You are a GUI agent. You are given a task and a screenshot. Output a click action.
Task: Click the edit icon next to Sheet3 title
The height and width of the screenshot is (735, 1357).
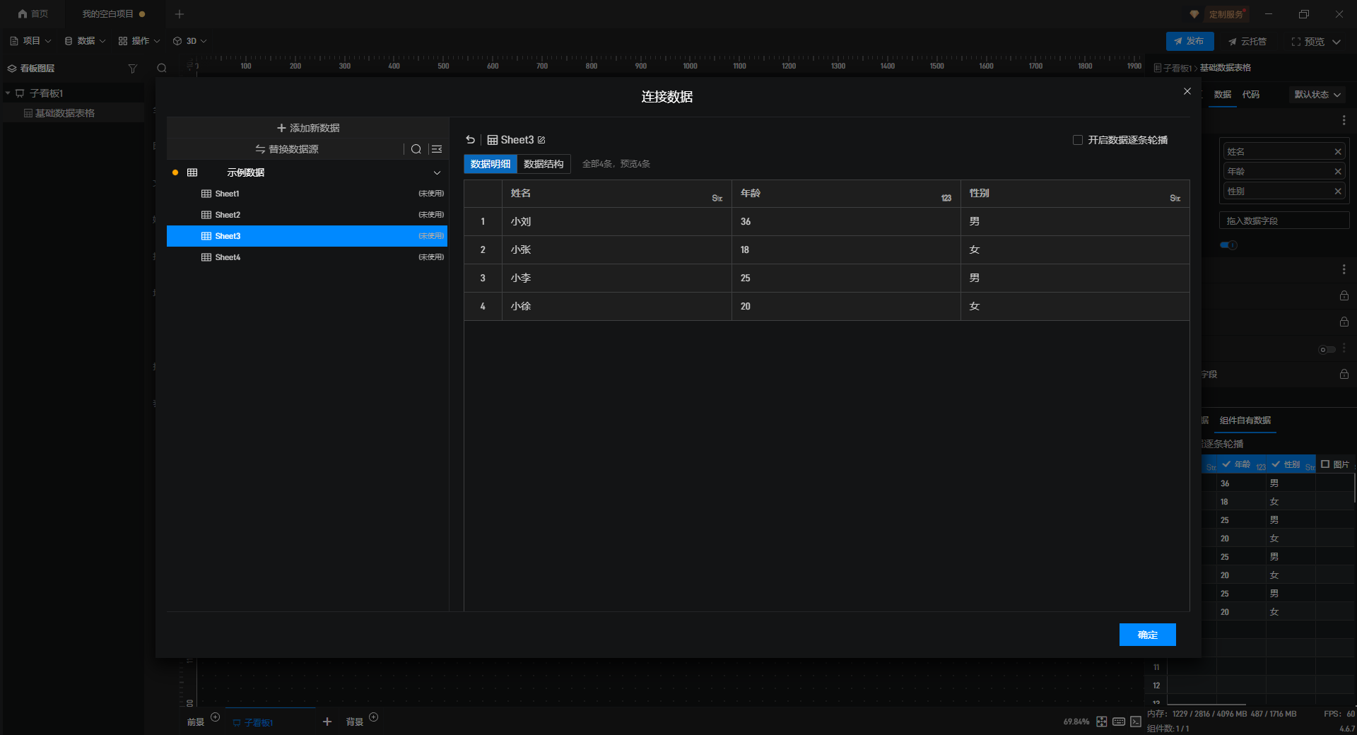tap(541, 140)
